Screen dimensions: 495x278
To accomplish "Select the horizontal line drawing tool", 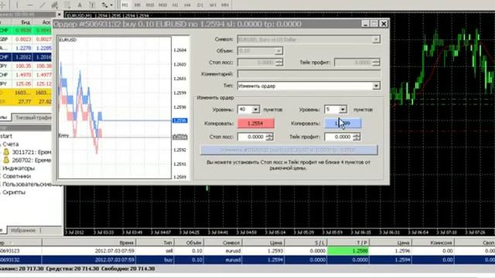I will pos(29,5).
